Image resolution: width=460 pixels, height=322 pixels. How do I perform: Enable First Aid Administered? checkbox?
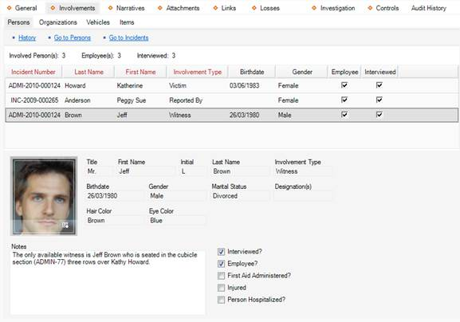point(221,276)
